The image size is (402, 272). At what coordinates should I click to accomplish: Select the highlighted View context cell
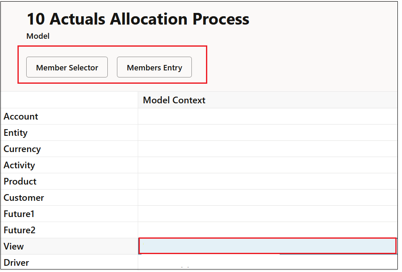[x=268, y=246]
